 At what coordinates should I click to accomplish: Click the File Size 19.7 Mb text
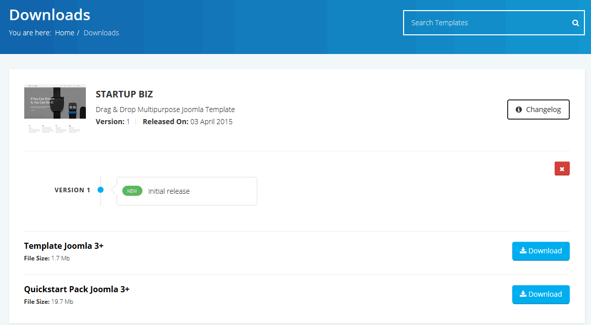(x=48, y=302)
